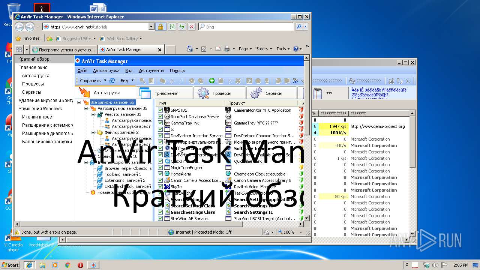Toggle the SkyTel checkbox
This screenshot has width=480, height=270.
(x=160, y=187)
